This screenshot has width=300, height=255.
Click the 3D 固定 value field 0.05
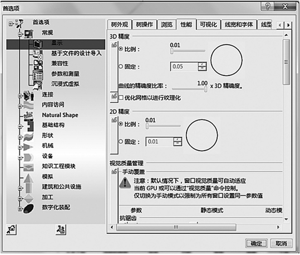[184, 66]
